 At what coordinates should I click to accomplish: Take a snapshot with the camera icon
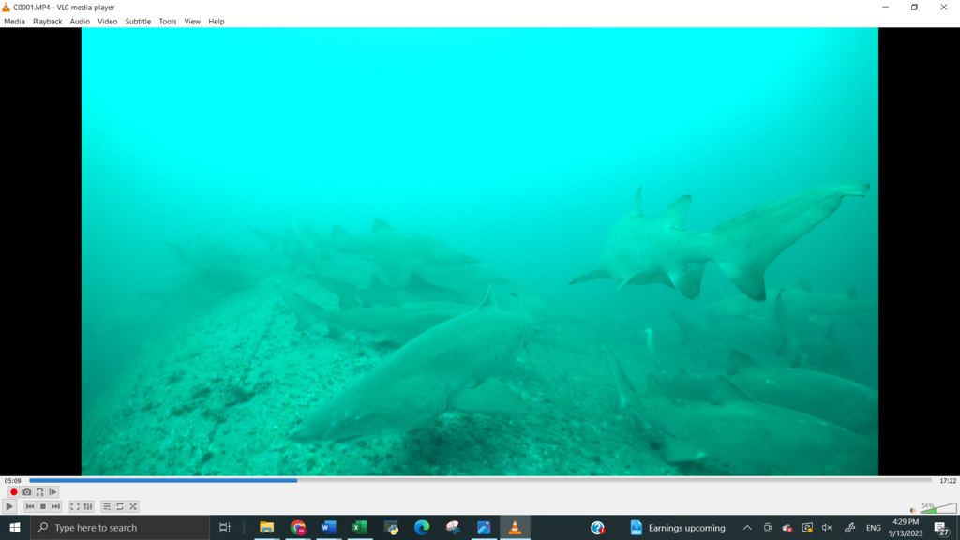click(27, 492)
